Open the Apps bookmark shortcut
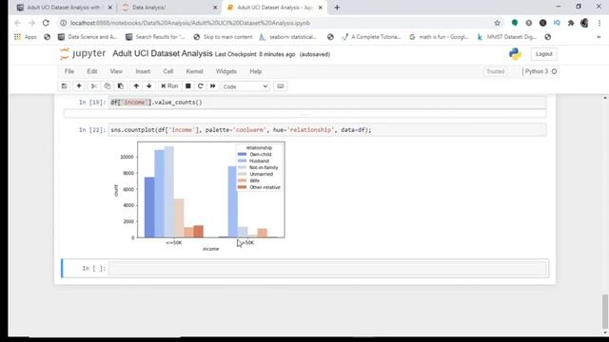Image resolution: width=609 pixels, height=342 pixels. coord(26,37)
